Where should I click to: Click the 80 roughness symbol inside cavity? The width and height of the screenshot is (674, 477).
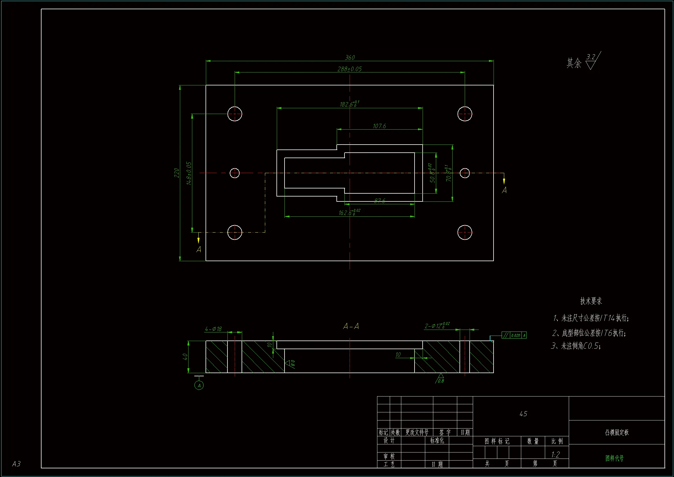coord(290,364)
